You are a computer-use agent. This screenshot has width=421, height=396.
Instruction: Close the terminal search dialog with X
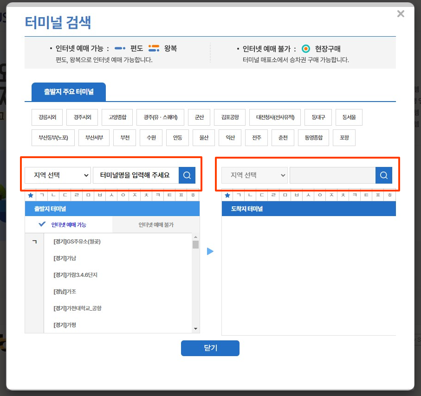coord(401,14)
